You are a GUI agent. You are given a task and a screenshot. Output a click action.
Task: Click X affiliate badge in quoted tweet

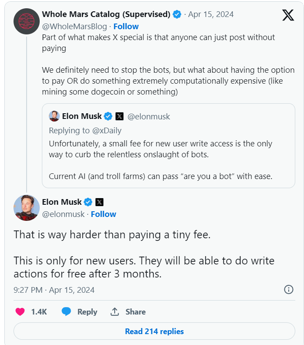(x=120, y=116)
